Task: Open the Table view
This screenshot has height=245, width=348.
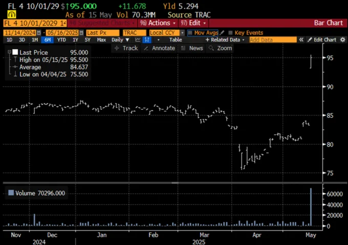Action: pos(176,40)
